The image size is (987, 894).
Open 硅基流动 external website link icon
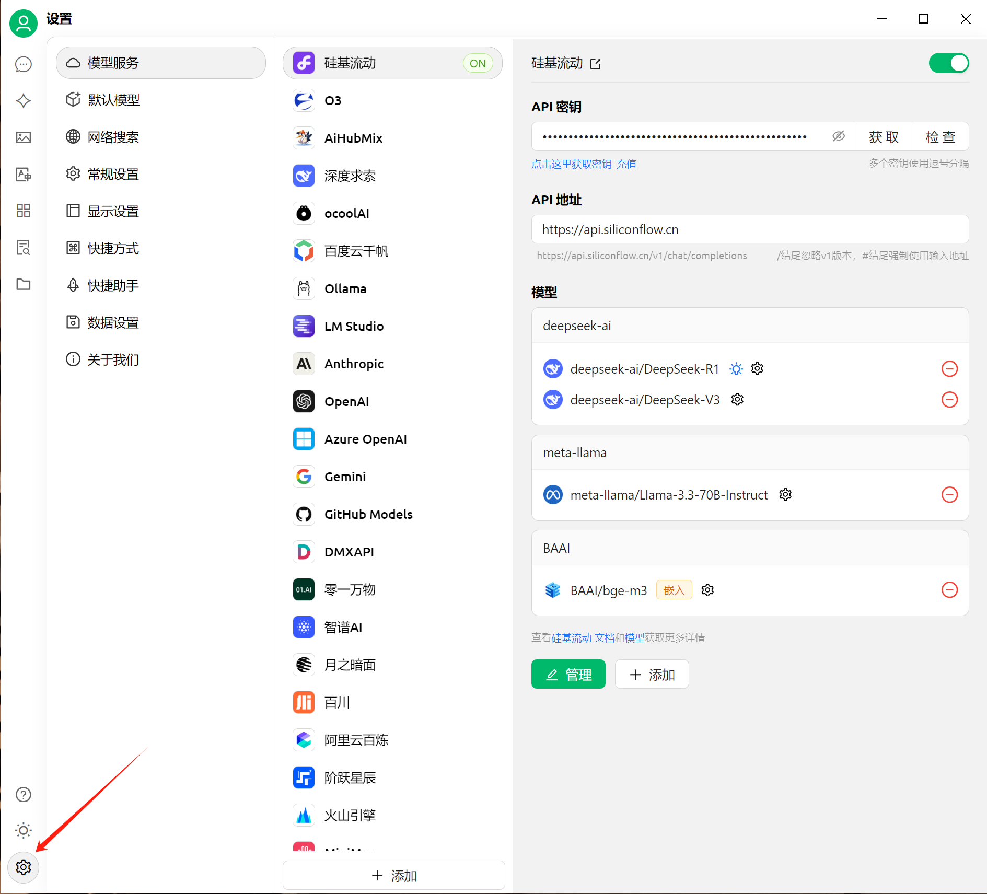tap(596, 64)
